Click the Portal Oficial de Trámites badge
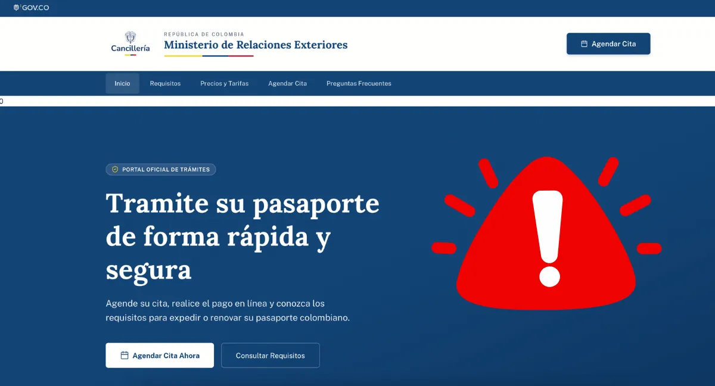Viewport: 715px width, 386px height. point(161,169)
